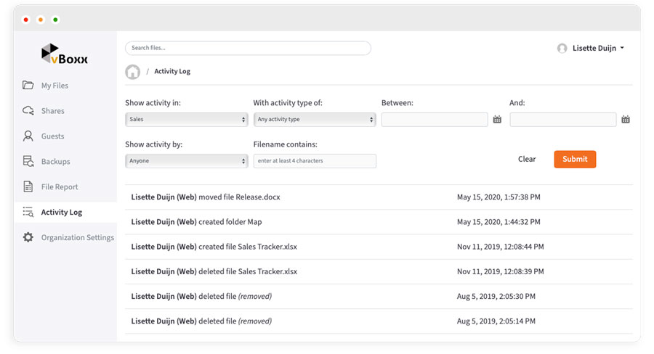Click the vBoxx logo
Image resolution: width=654 pixels, height=354 pixels.
pos(65,55)
